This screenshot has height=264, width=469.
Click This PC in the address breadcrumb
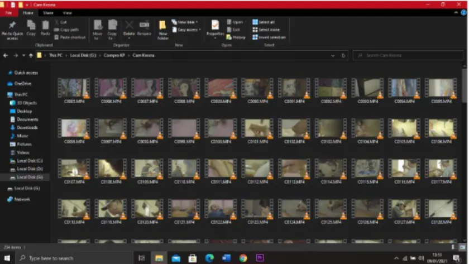click(x=56, y=55)
